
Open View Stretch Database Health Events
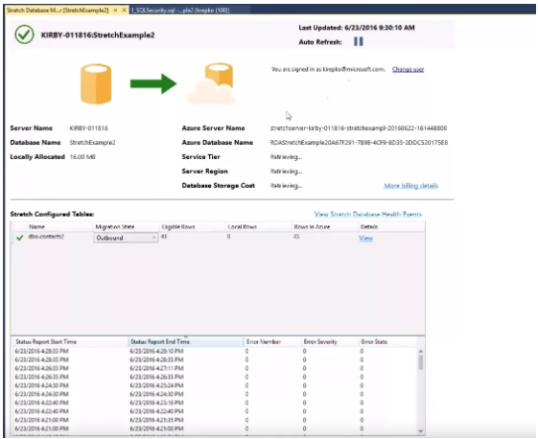coord(368,215)
